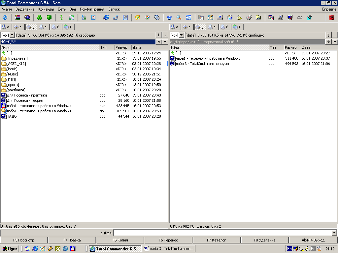
Task: Switch left panel to drive a
Action: (6, 27)
